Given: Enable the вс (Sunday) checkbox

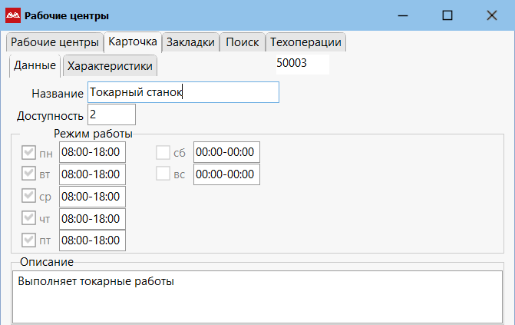Looking at the screenshot, I should (x=163, y=174).
